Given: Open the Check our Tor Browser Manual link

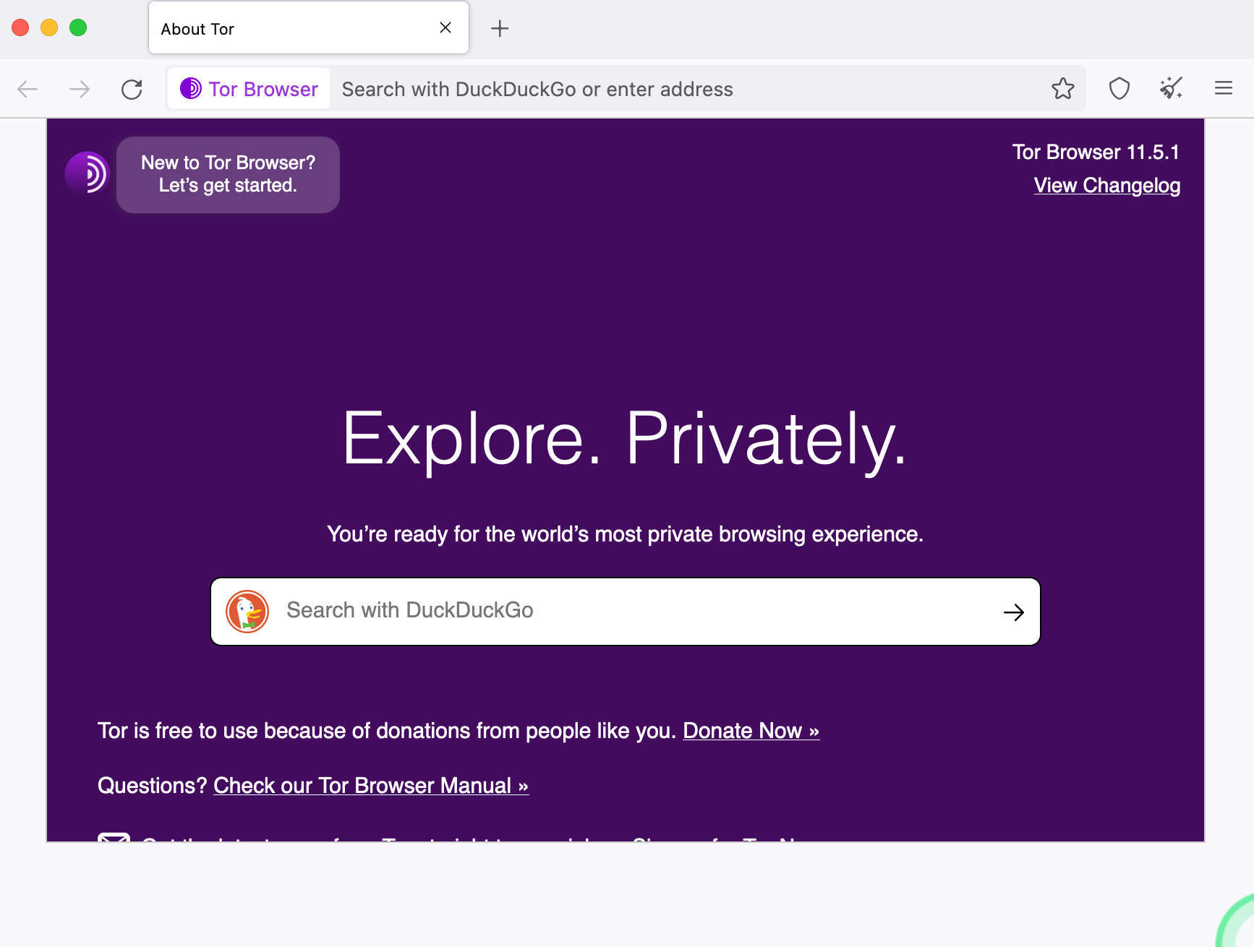Looking at the screenshot, I should 371,786.
